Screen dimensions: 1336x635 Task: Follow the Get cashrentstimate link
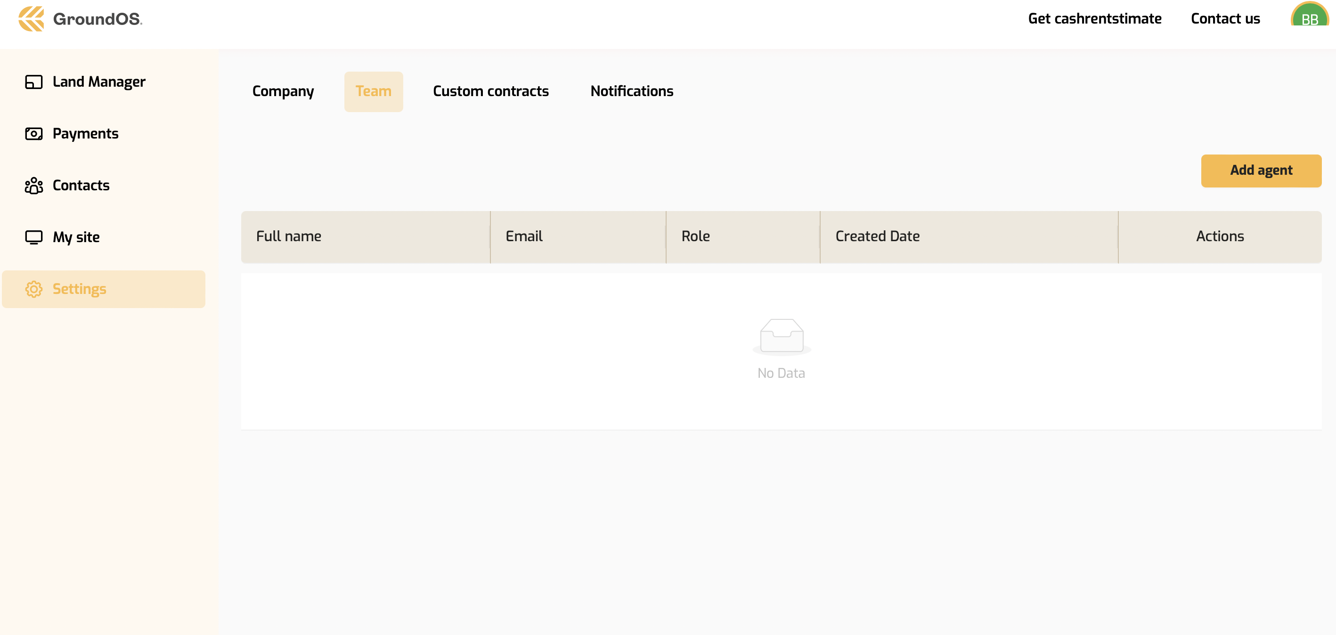point(1094,19)
